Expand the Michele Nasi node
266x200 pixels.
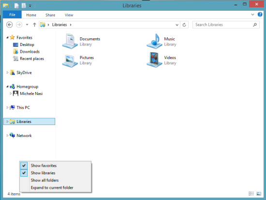pos(11,93)
